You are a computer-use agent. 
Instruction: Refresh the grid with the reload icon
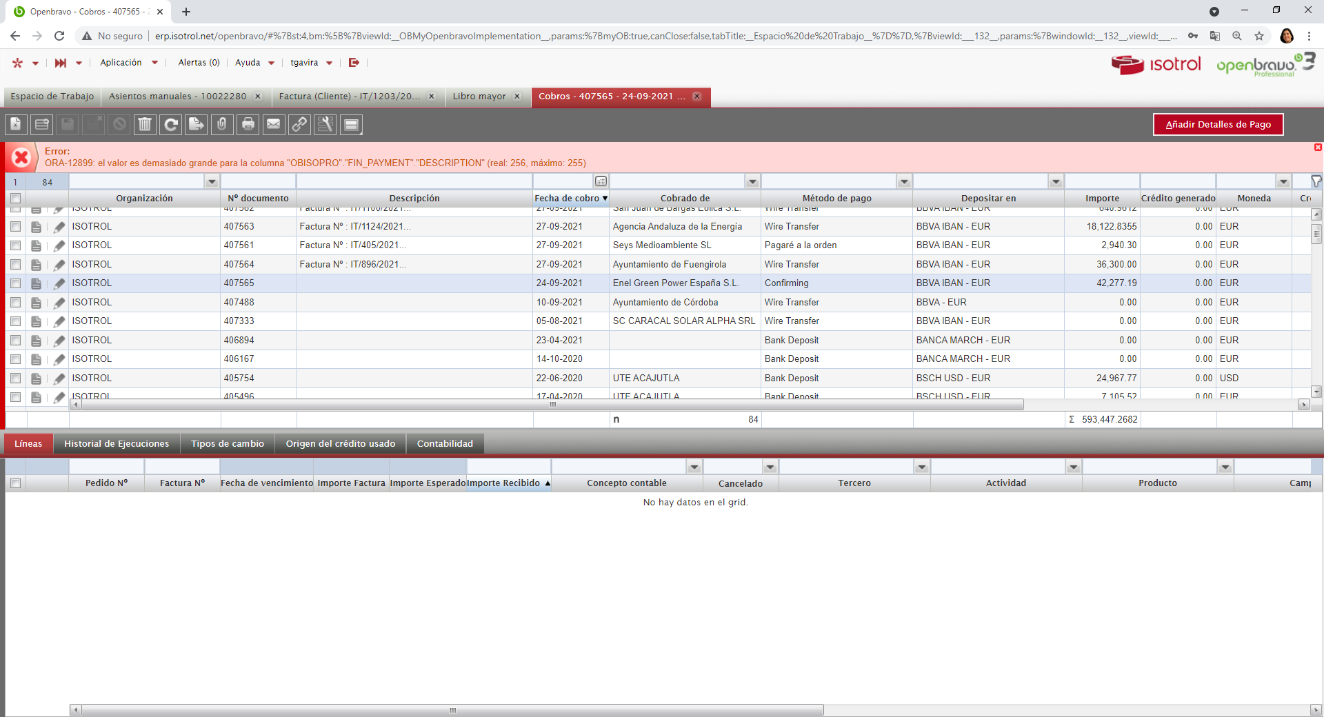[x=170, y=124]
